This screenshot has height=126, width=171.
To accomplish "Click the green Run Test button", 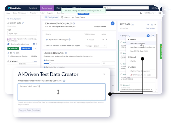I will [x=13, y=48].
